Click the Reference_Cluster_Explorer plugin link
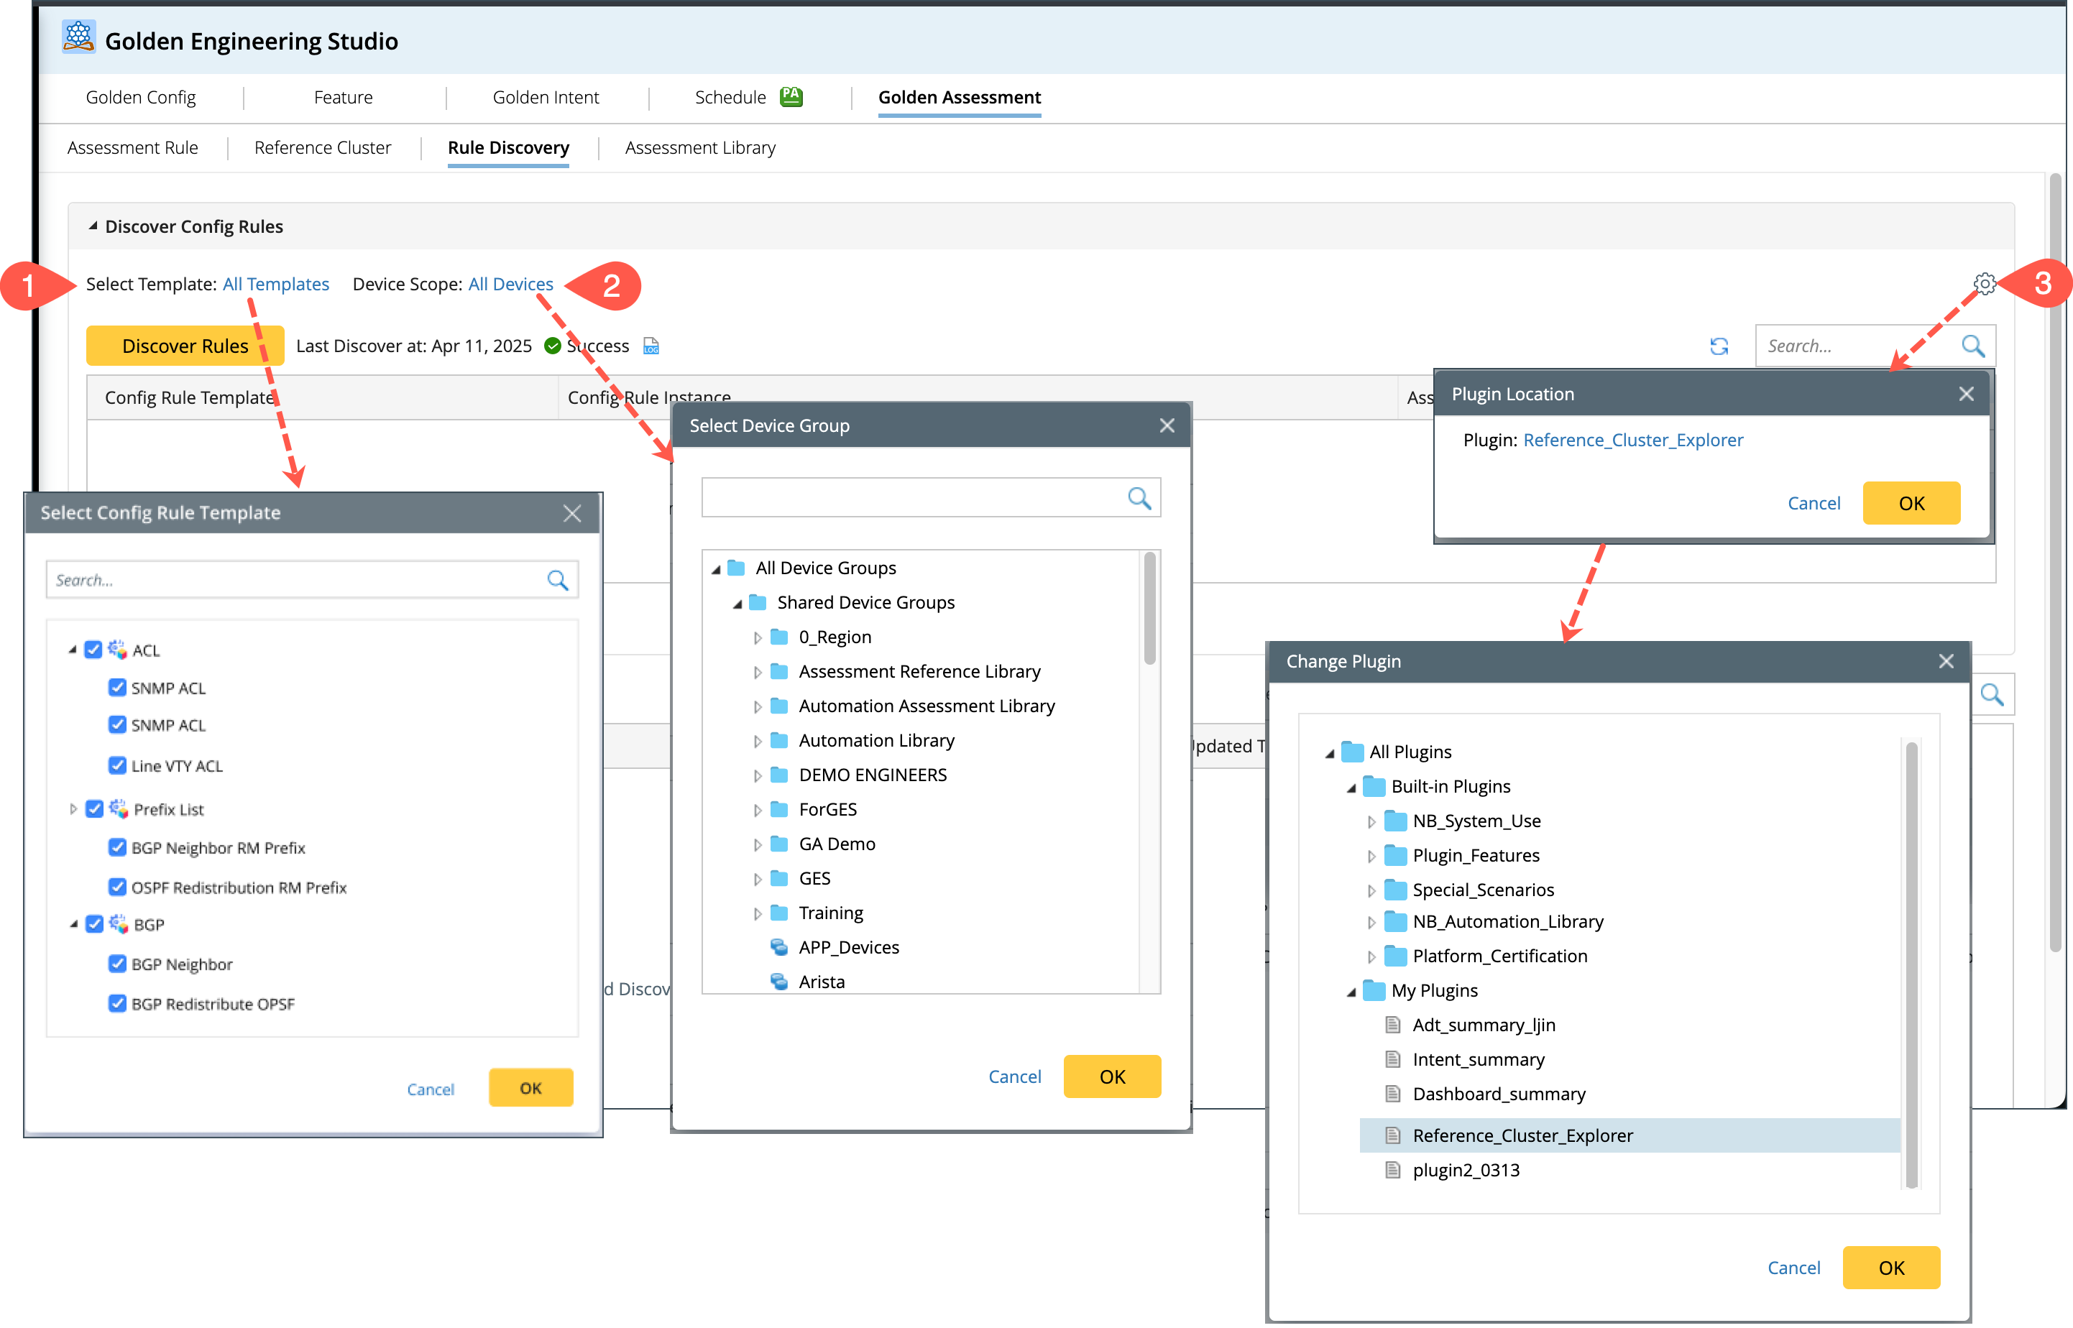 1632,440
